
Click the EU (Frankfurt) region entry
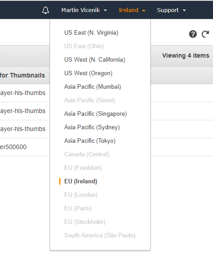pos(83,168)
